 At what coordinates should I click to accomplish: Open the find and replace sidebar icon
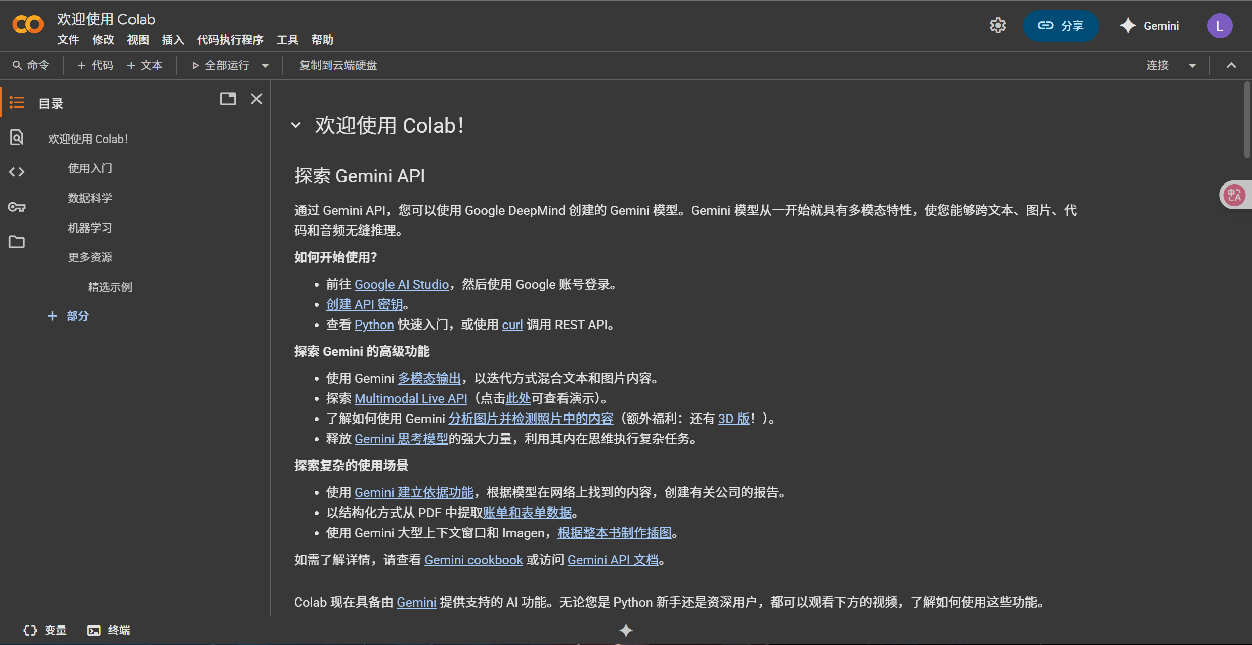click(17, 137)
